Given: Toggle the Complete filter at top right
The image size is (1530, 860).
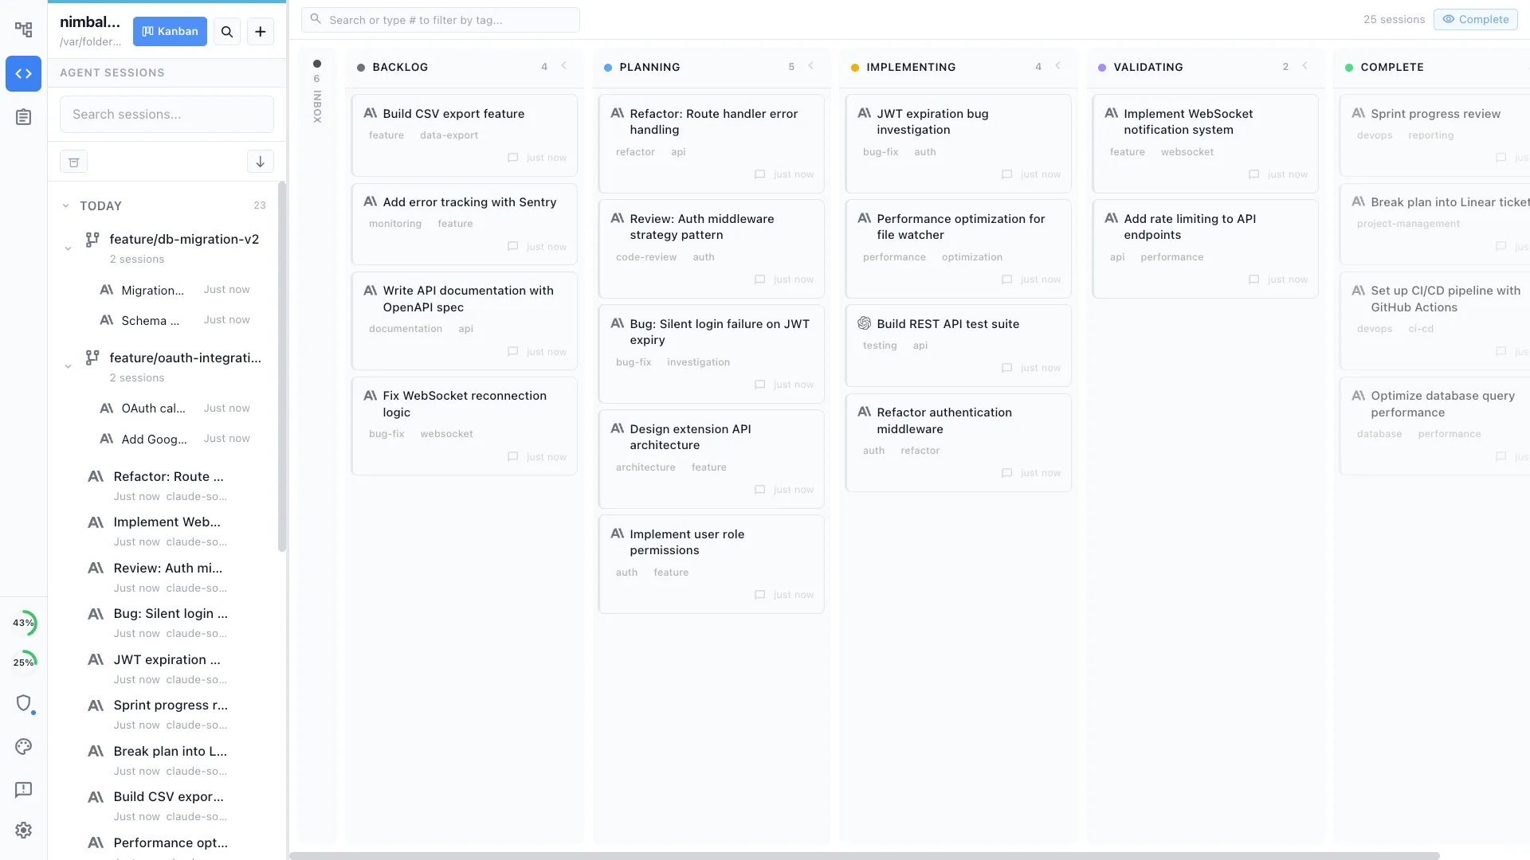Looking at the screenshot, I should tap(1476, 19).
